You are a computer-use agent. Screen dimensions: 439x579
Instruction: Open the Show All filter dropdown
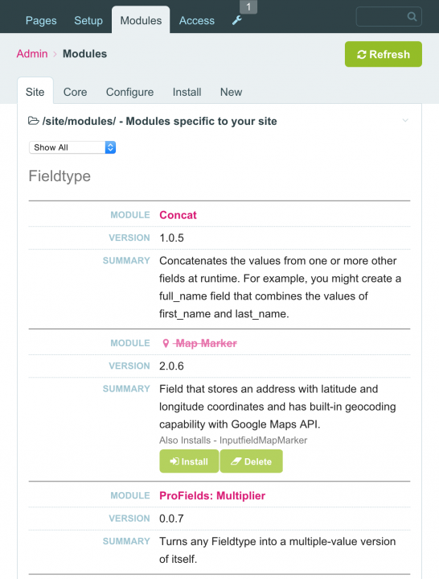pyautogui.click(x=72, y=147)
